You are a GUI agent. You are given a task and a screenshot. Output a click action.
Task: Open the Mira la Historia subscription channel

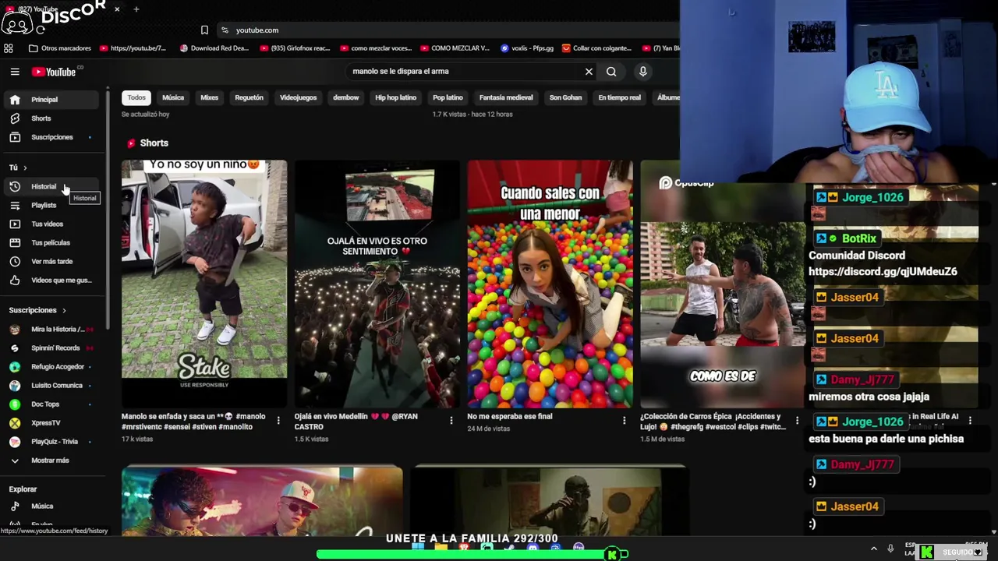(51, 330)
